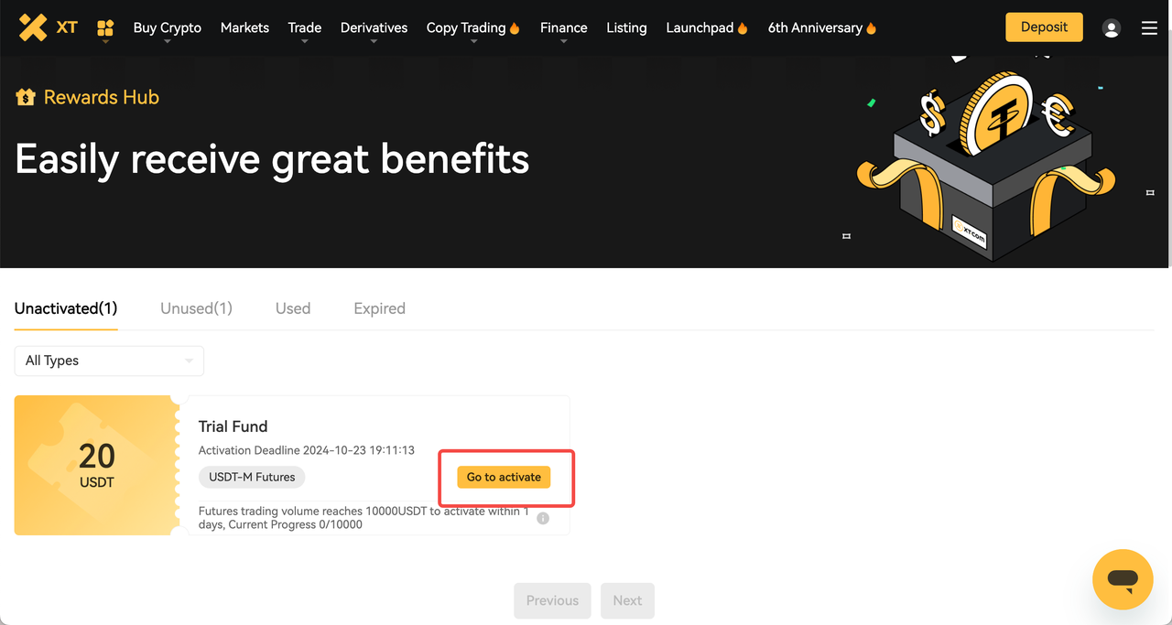The width and height of the screenshot is (1172, 625).
Task: Click the yellow Deposit button
Action: (x=1044, y=27)
